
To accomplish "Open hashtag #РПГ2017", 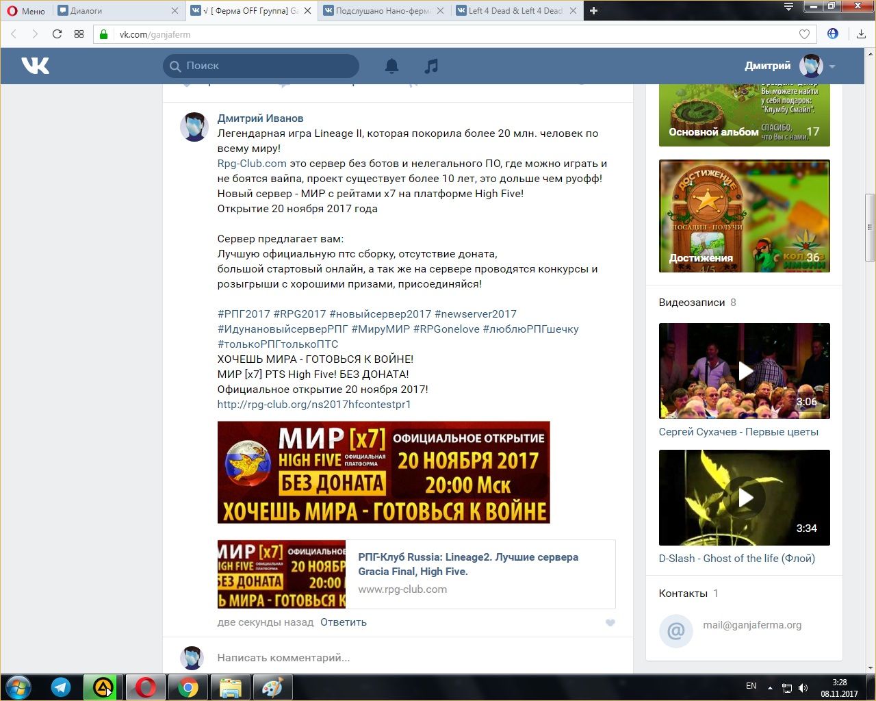I will click(x=244, y=314).
